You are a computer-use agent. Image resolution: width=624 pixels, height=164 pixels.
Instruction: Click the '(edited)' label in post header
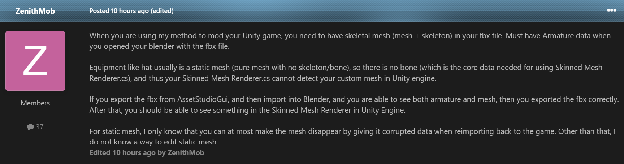162,11
